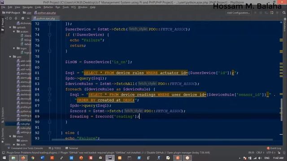Open the Edit menu
Viewport: 287px width, 161px height.
pos(10,7)
